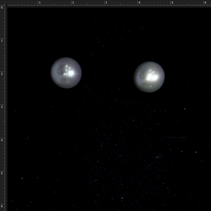Viewport: 211px width, 211px height.
Task: Click the 5 mark on the vertical ruler
Action: (x=2, y=173)
